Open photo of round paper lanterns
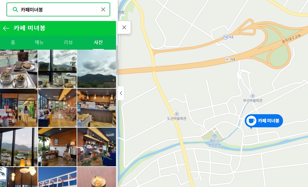Viewport: 308px width, 187px height. [19, 177]
